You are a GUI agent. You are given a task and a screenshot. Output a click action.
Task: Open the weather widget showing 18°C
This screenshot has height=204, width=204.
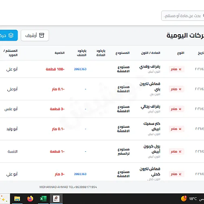[189, 199]
